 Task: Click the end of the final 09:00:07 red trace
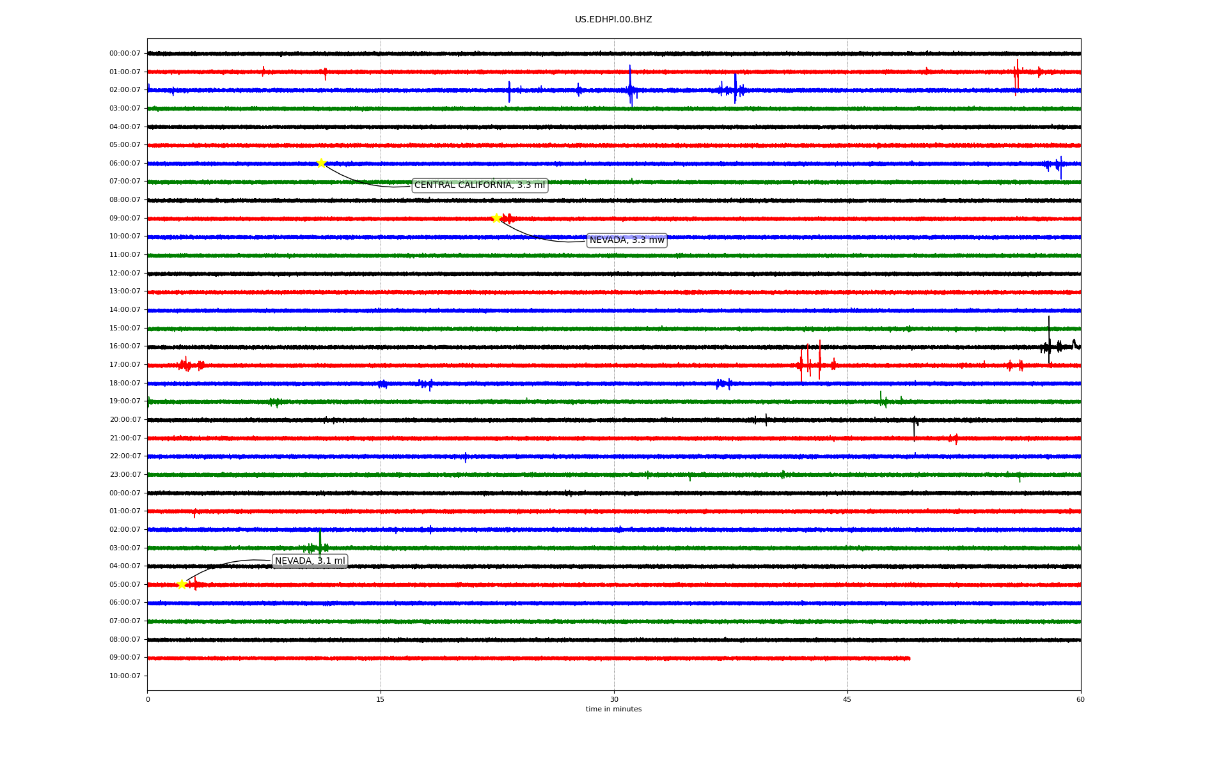click(909, 658)
